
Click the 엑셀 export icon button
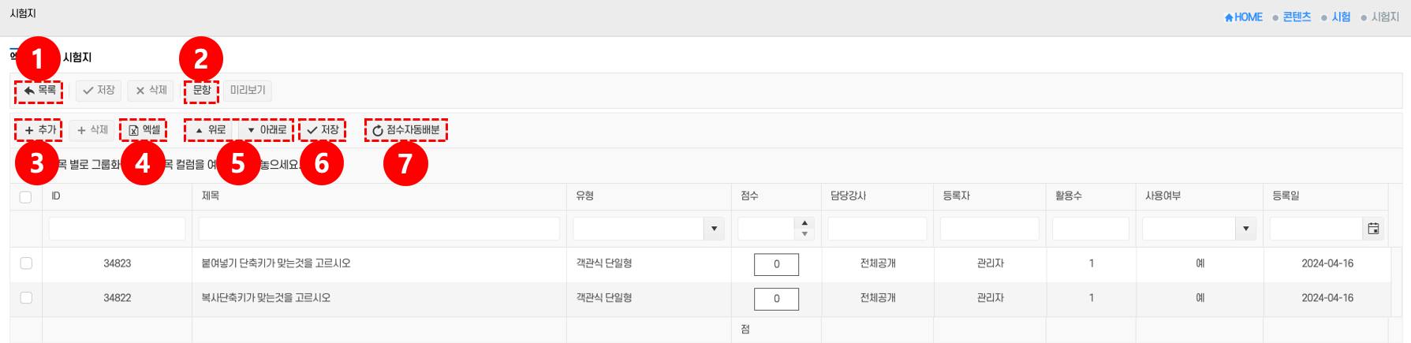(x=144, y=130)
